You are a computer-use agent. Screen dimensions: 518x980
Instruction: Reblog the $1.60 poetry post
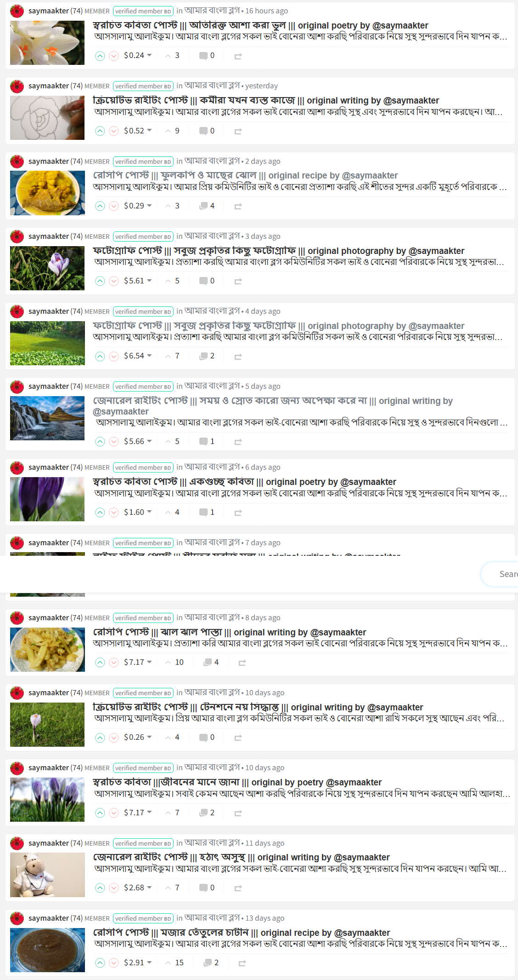[x=238, y=513]
